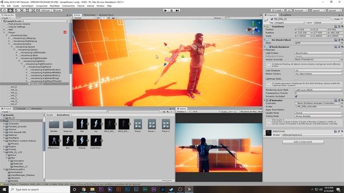Select the Jog animation asset
Viewport: 344px width, 193px height.
(96, 124)
